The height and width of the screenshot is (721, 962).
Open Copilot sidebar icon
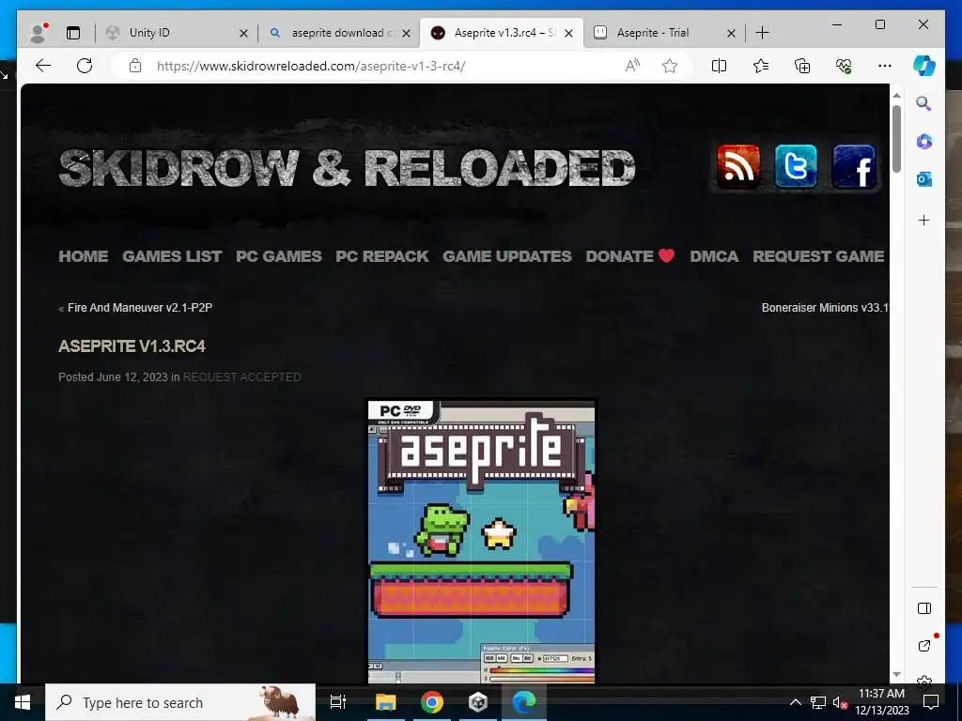(924, 66)
